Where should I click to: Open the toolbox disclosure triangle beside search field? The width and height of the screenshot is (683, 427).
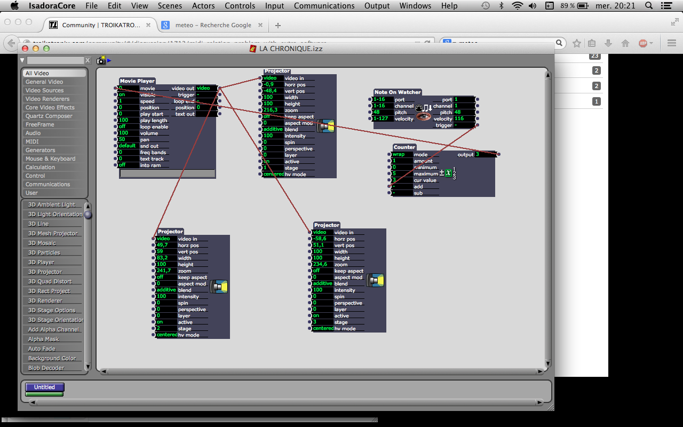22,60
